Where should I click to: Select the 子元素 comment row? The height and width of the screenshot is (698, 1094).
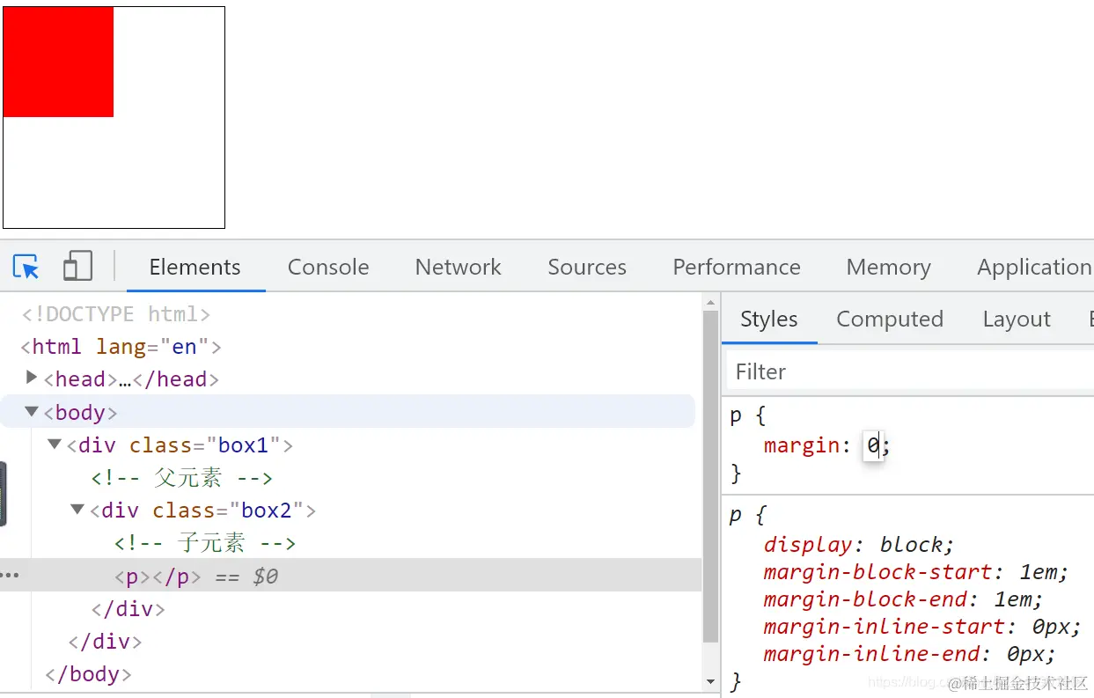tap(205, 543)
